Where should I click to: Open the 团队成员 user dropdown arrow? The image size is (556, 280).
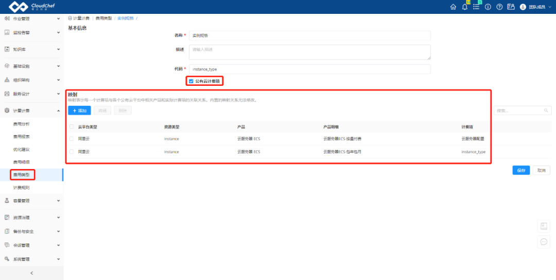pyautogui.click(x=550, y=7)
